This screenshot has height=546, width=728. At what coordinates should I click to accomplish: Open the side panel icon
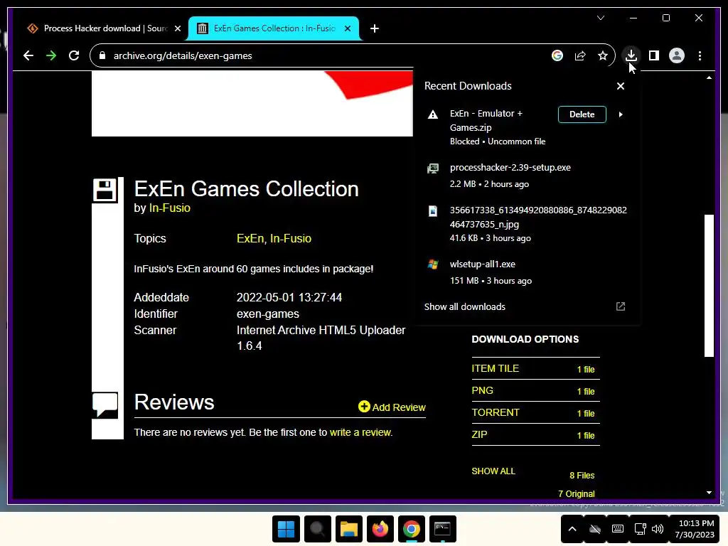click(x=654, y=55)
